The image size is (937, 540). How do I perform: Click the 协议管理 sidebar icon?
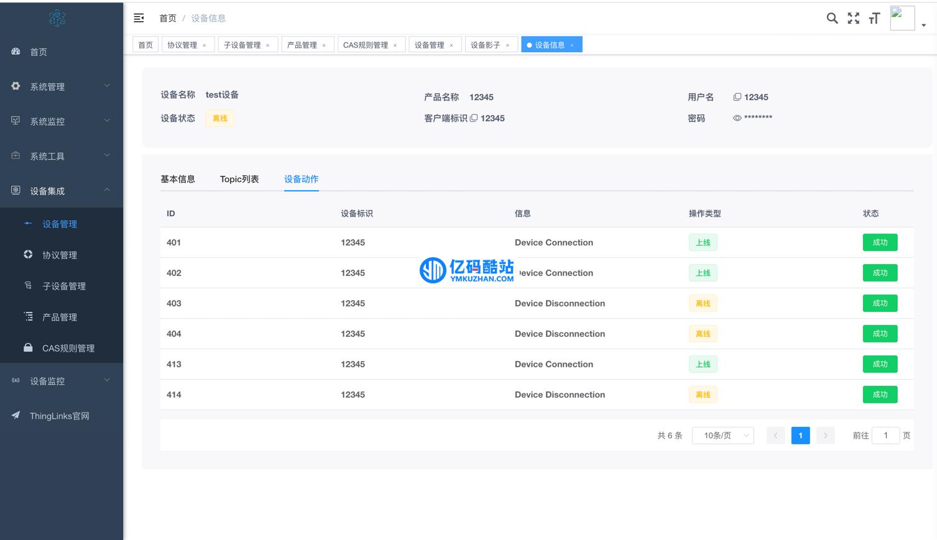(28, 254)
